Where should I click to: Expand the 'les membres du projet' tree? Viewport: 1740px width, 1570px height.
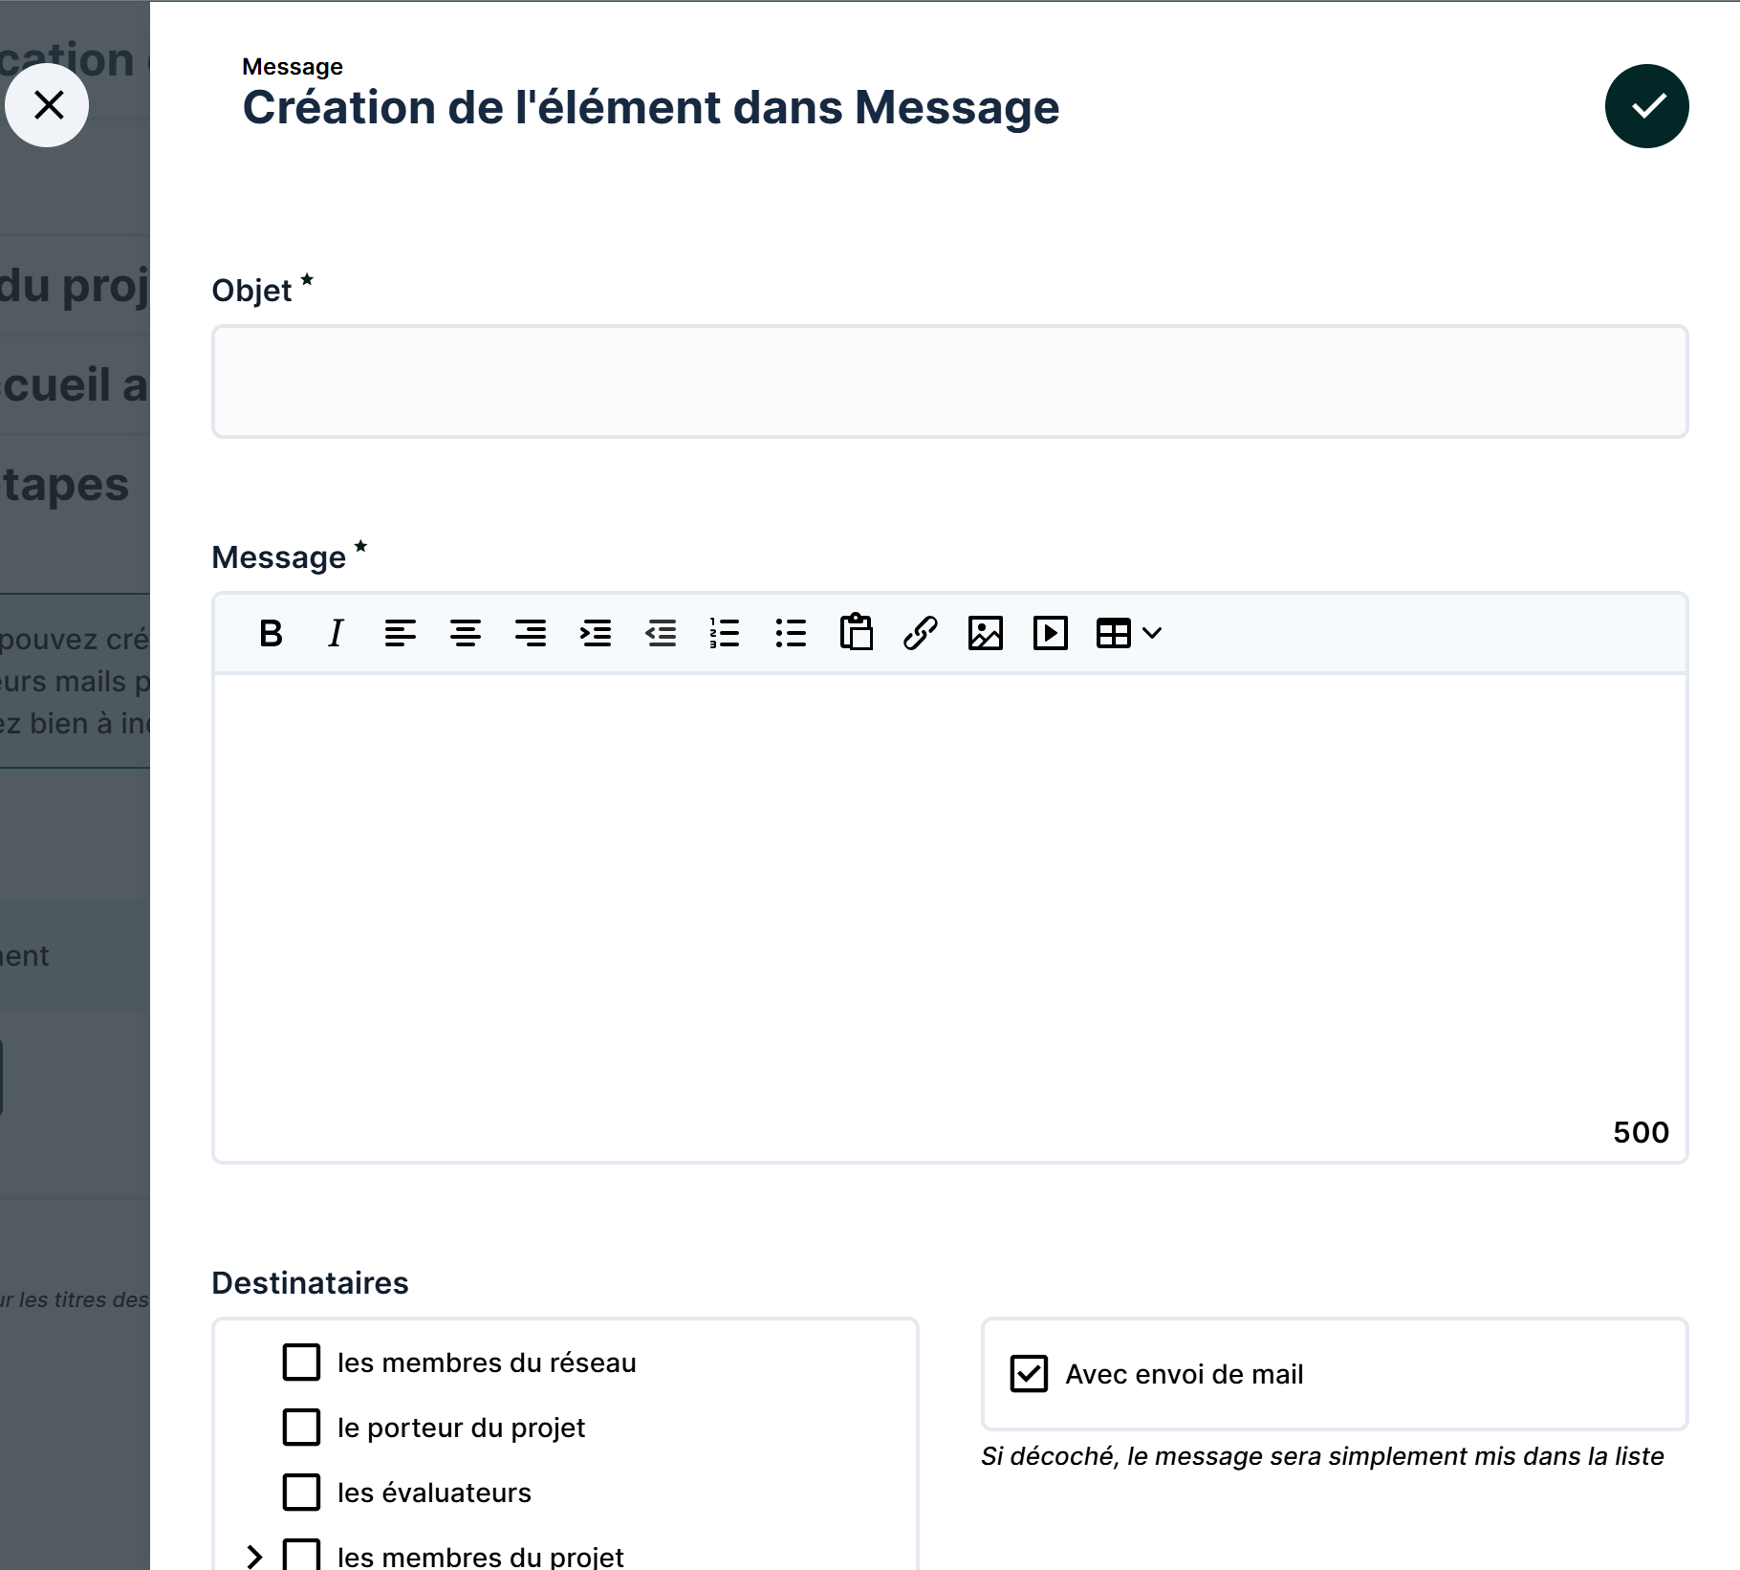coord(254,1557)
